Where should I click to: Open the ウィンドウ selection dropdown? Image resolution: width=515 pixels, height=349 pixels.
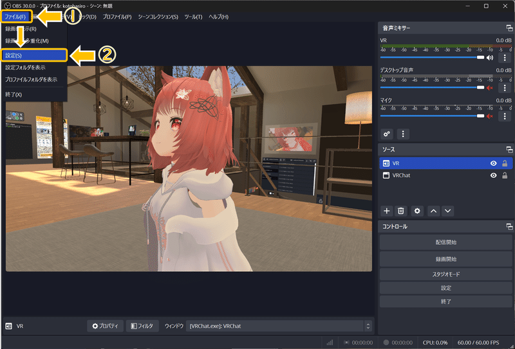(279, 326)
